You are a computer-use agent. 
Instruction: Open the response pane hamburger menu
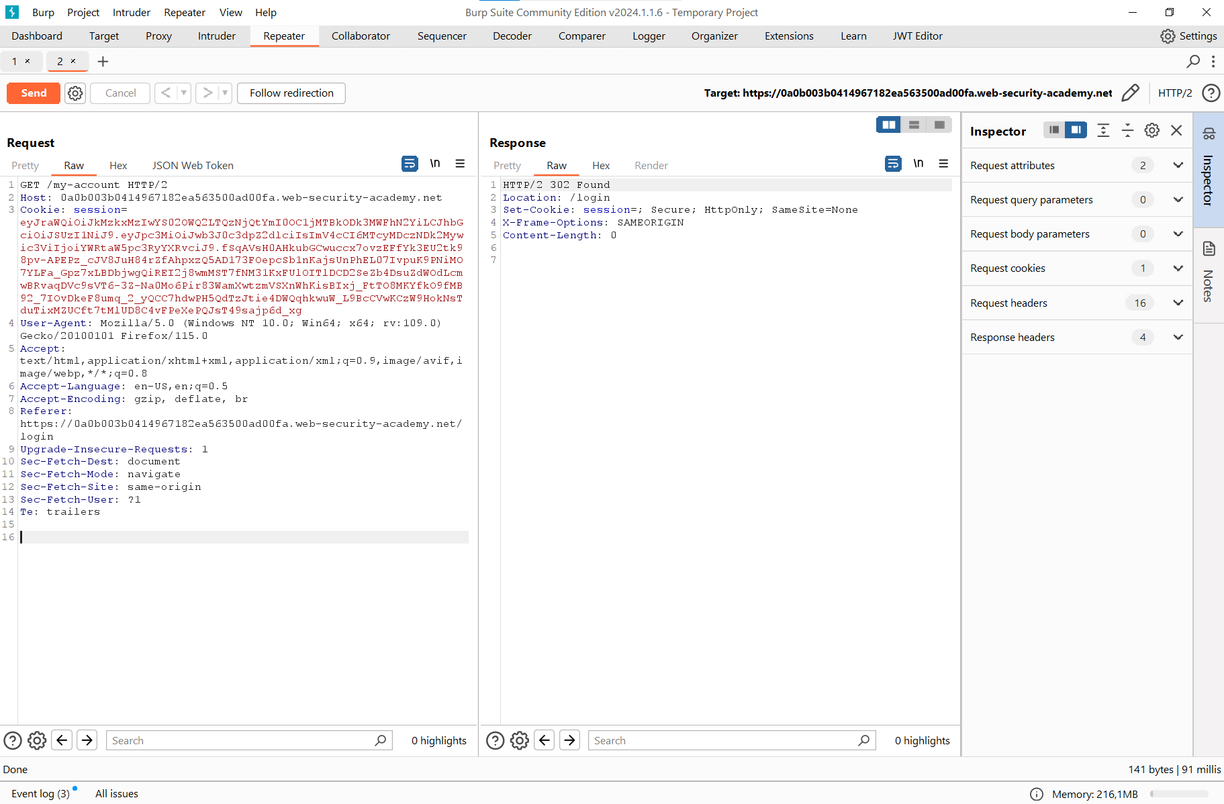(943, 163)
